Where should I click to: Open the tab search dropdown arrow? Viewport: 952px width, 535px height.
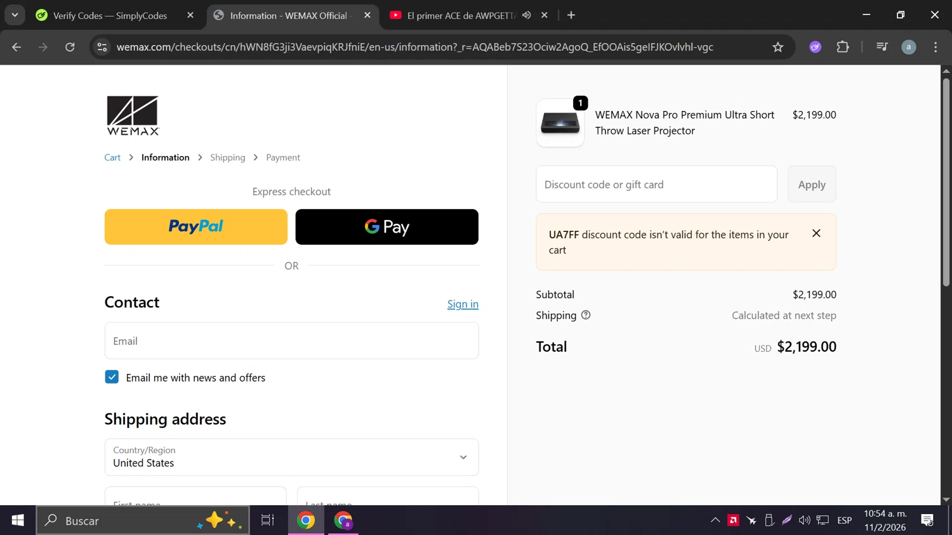point(15,15)
